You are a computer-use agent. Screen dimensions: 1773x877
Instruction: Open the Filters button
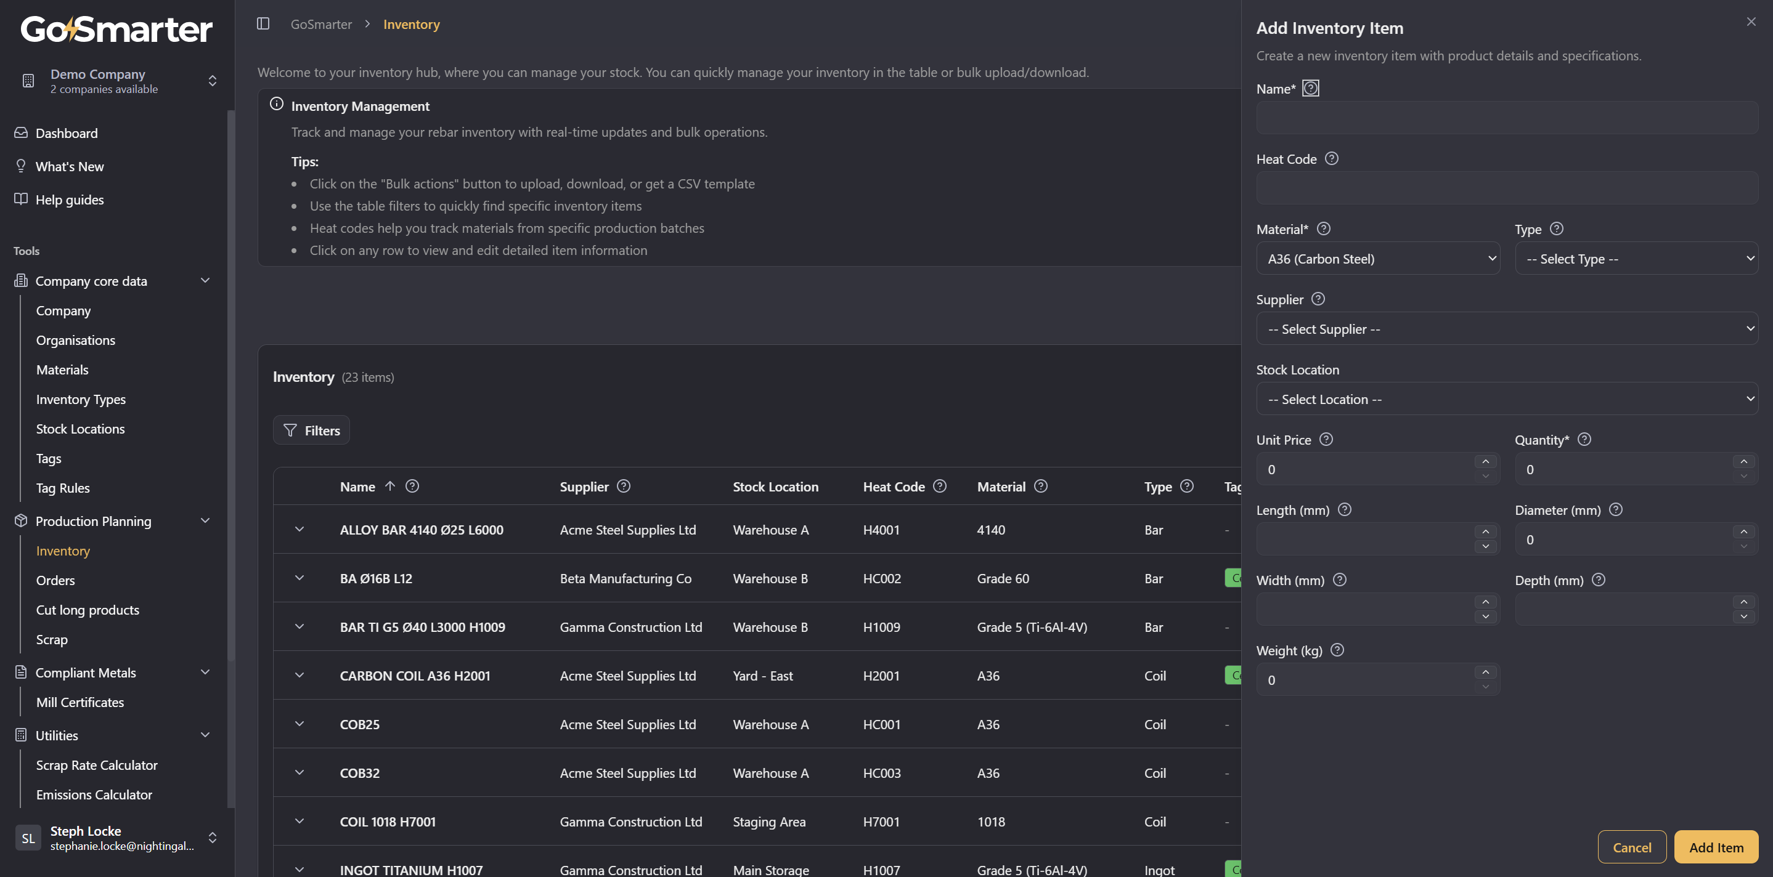pos(312,430)
